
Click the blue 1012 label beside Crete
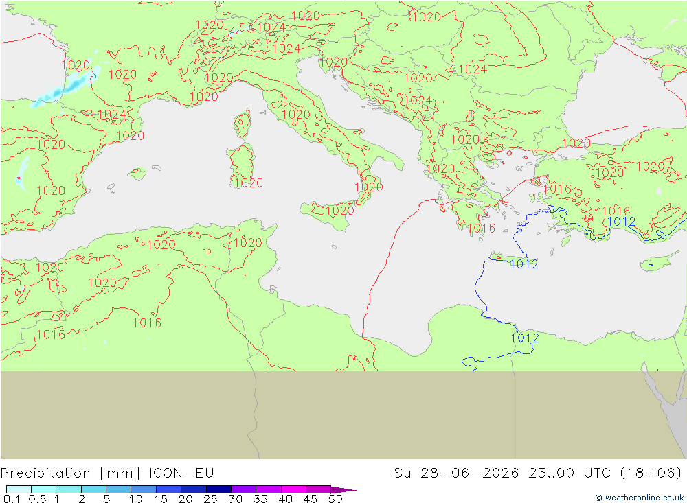[523, 264]
